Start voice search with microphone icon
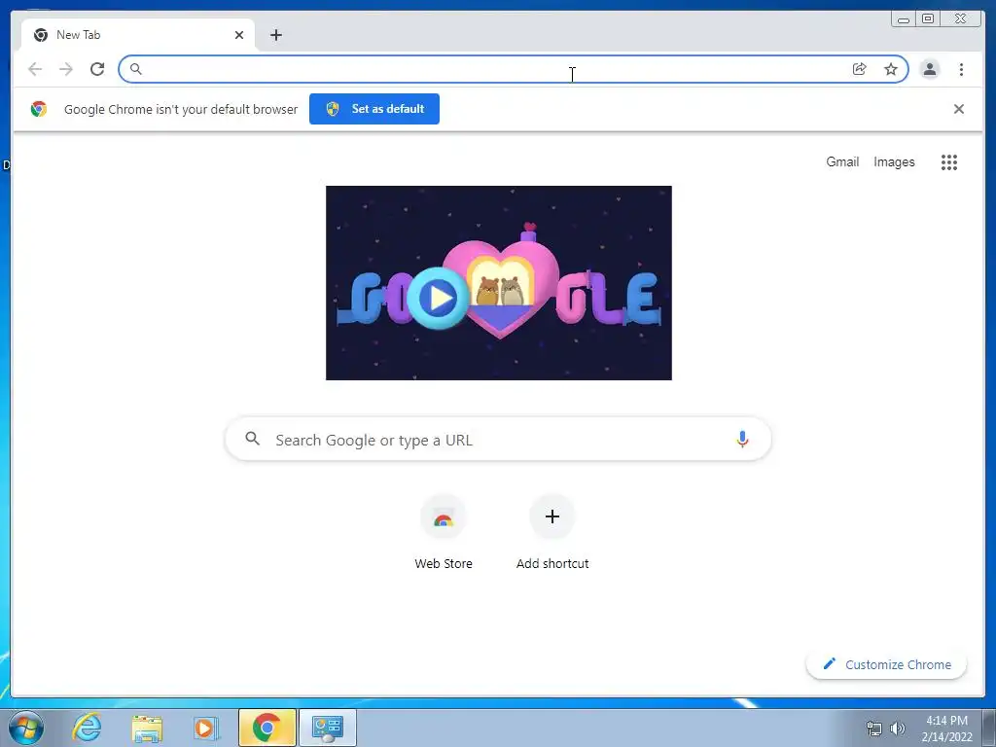 742,439
